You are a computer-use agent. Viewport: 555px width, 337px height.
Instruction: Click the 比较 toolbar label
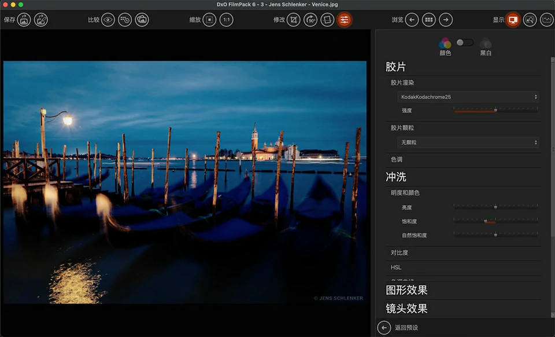[94, 20]
